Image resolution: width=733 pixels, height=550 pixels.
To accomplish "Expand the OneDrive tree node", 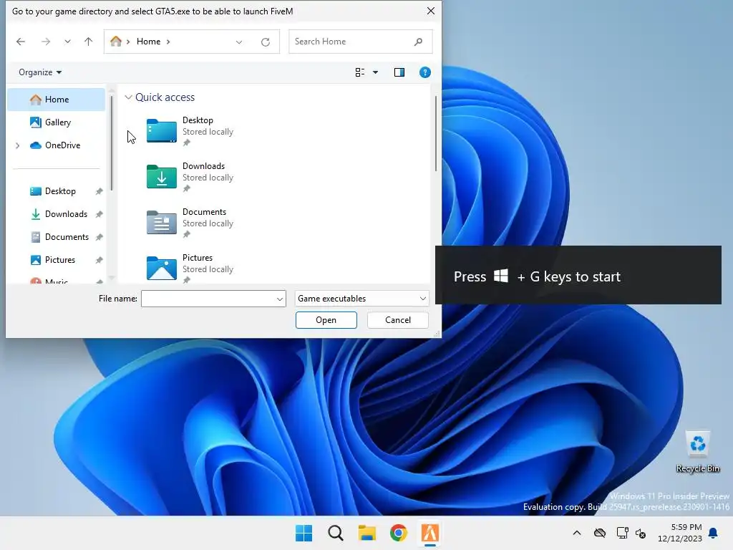I will coord(18,145).
